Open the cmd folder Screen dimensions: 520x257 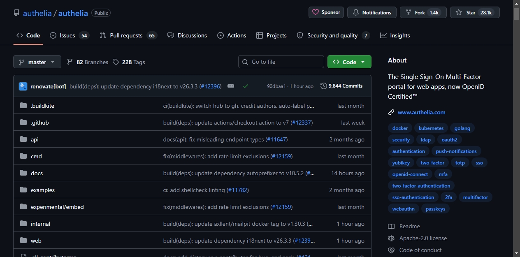coord(36,156)
